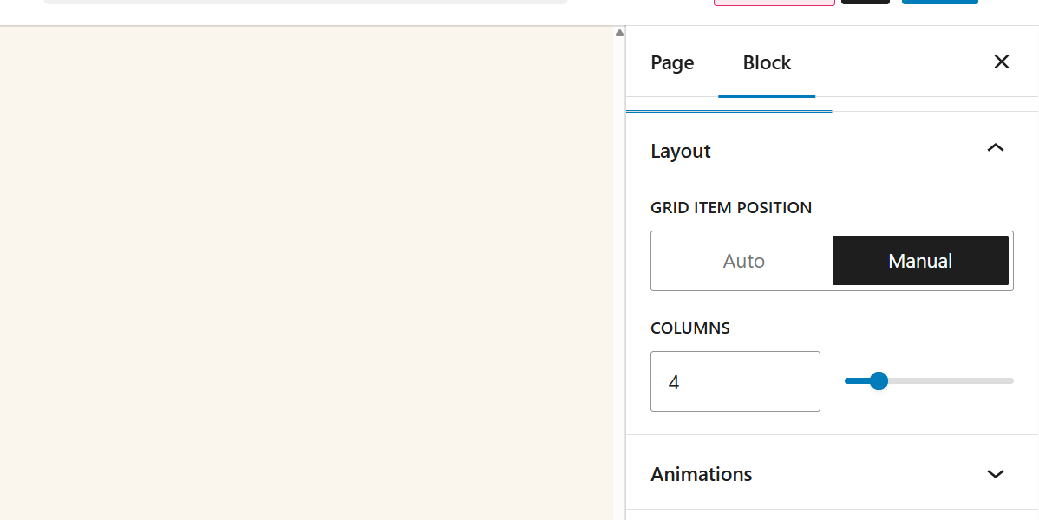Switch to the Page tab
Viewport: 1039px width, 520px height.
click(672, 62)
